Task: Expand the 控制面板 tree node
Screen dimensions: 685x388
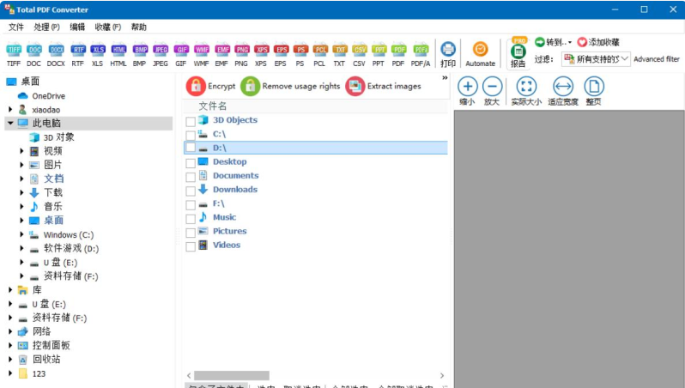Action: [x=10, y=345]
